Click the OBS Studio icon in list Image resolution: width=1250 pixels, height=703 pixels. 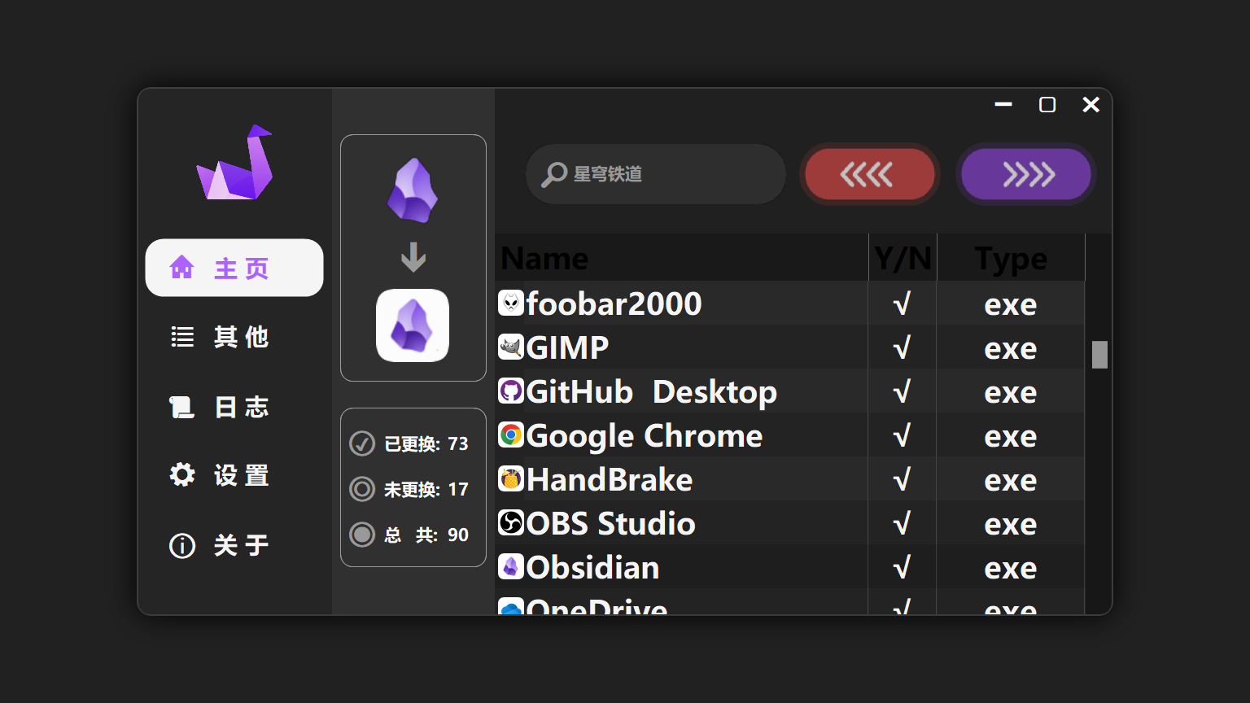pos(510,523)
